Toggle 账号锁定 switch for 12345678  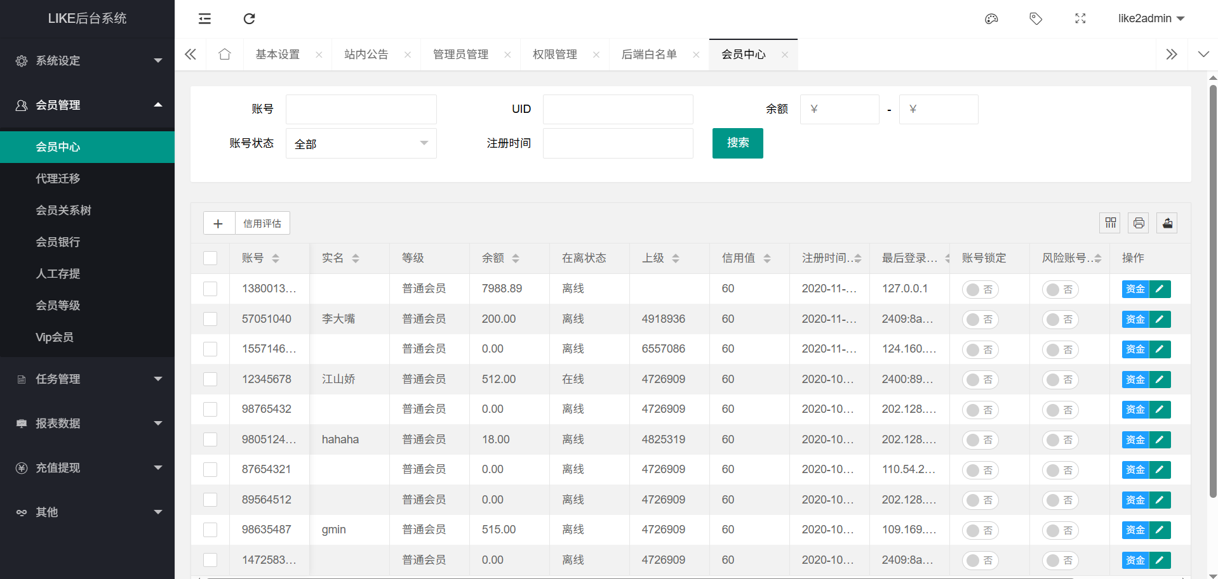(x=980, y=380)
